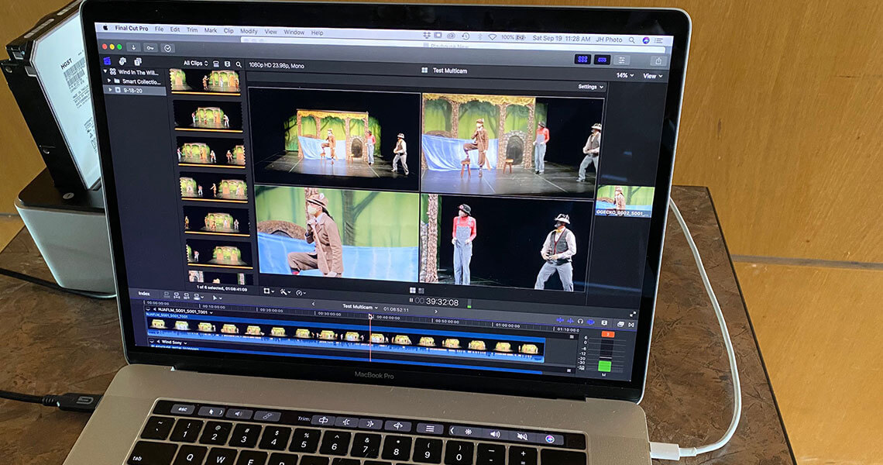
Task: Click the Import Media arrow button
Action: click(x=133, y=47)
